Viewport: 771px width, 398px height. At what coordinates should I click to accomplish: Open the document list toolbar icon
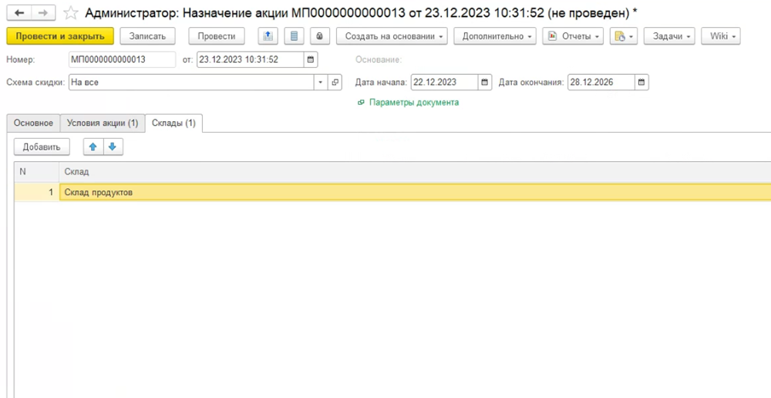[293, 36]
